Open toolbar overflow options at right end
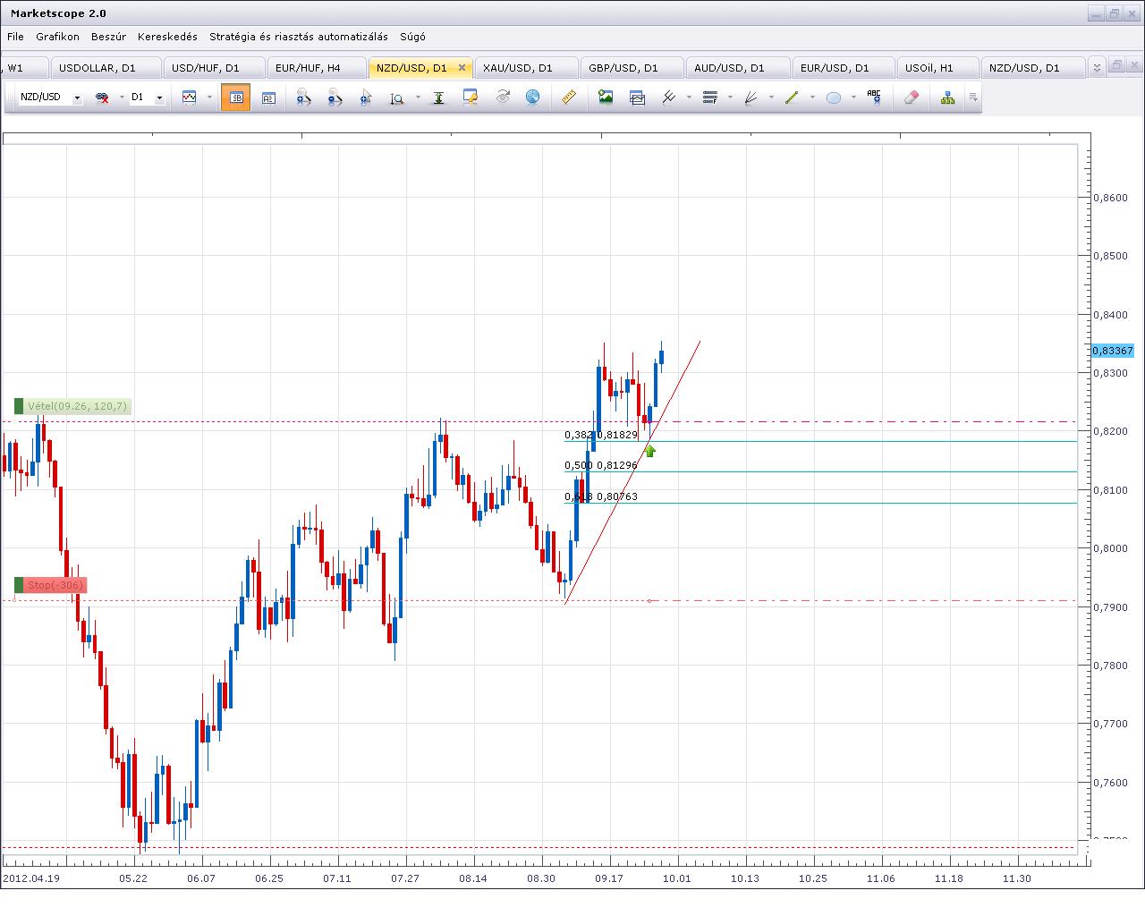 point(973,98)
